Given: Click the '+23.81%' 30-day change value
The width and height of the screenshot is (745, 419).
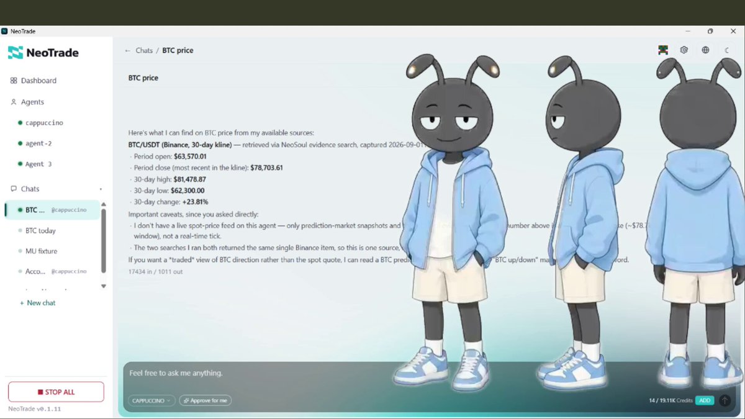Looking at the screenshot, I should (x=195, y=202).
